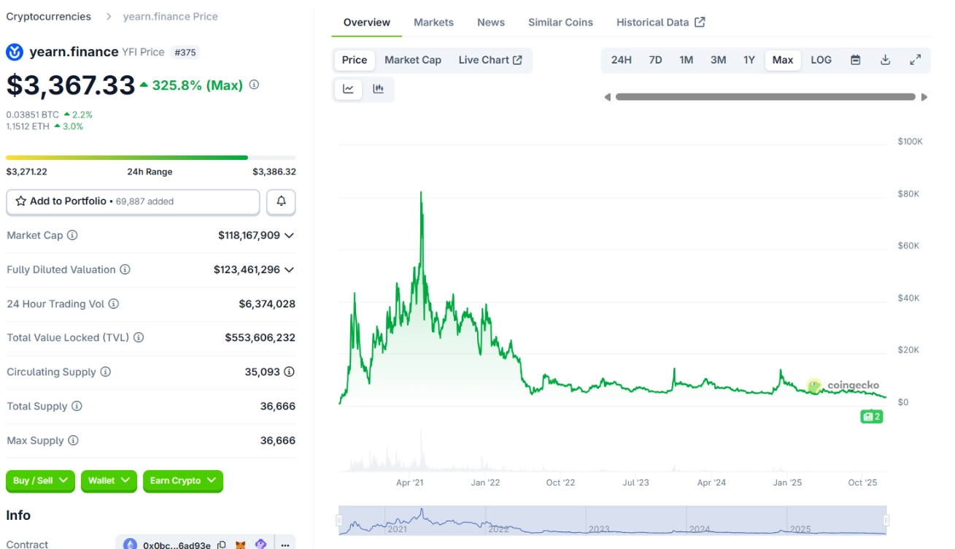
Task: Download the chart data
Action: [885, 61]
